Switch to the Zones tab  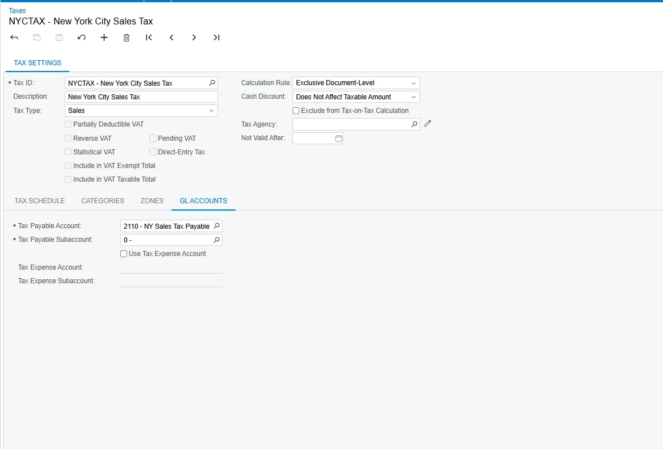click(152, 201)
